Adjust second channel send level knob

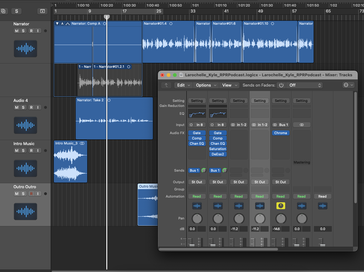[x=225, y=170]
